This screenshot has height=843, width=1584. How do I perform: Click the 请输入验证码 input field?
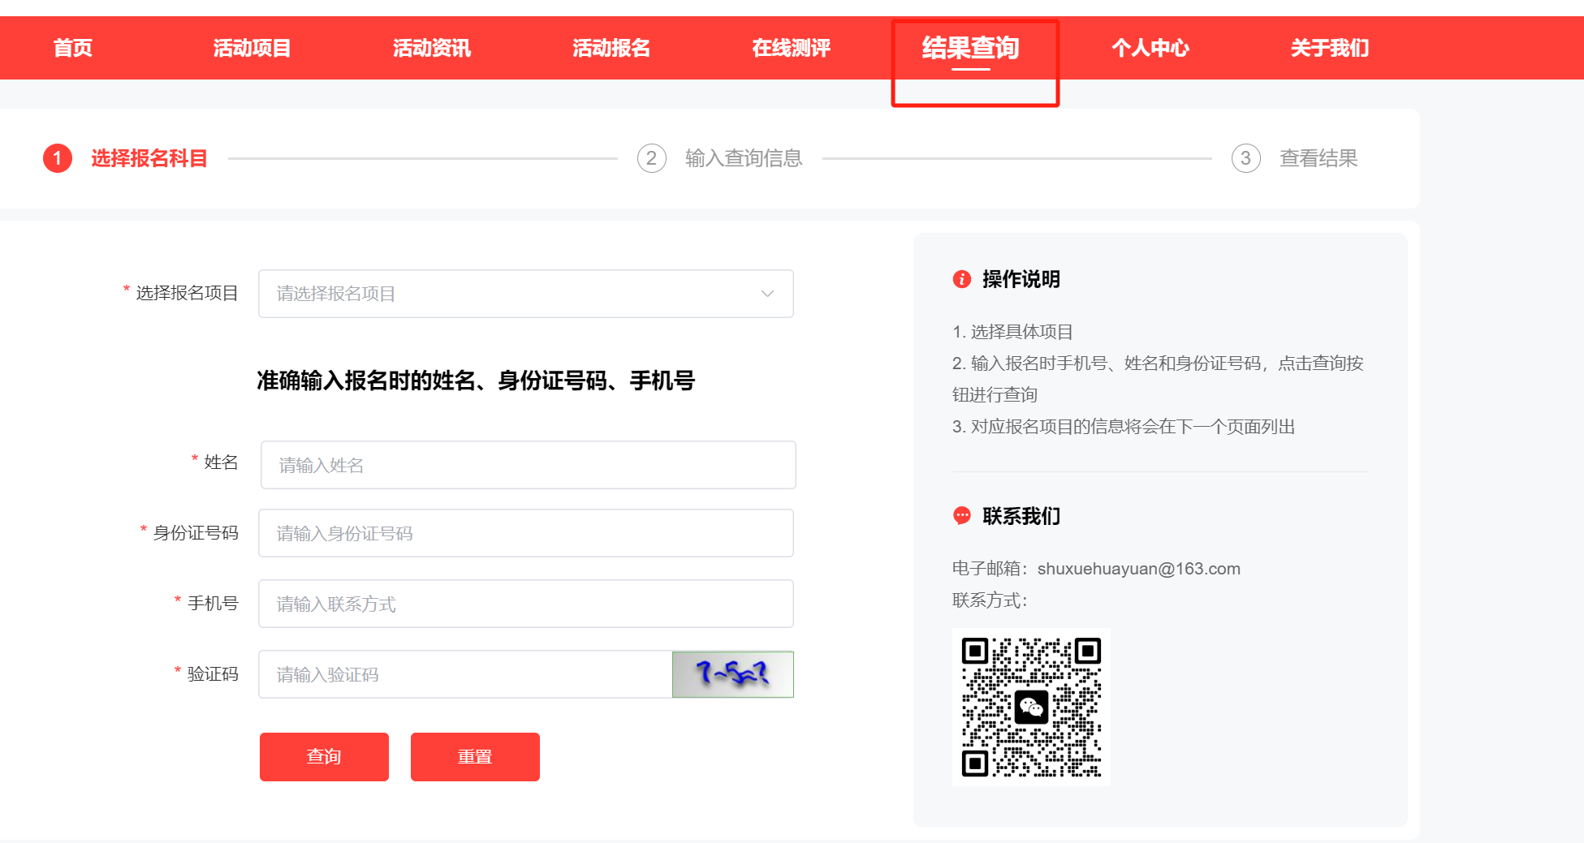pos(463,674)
